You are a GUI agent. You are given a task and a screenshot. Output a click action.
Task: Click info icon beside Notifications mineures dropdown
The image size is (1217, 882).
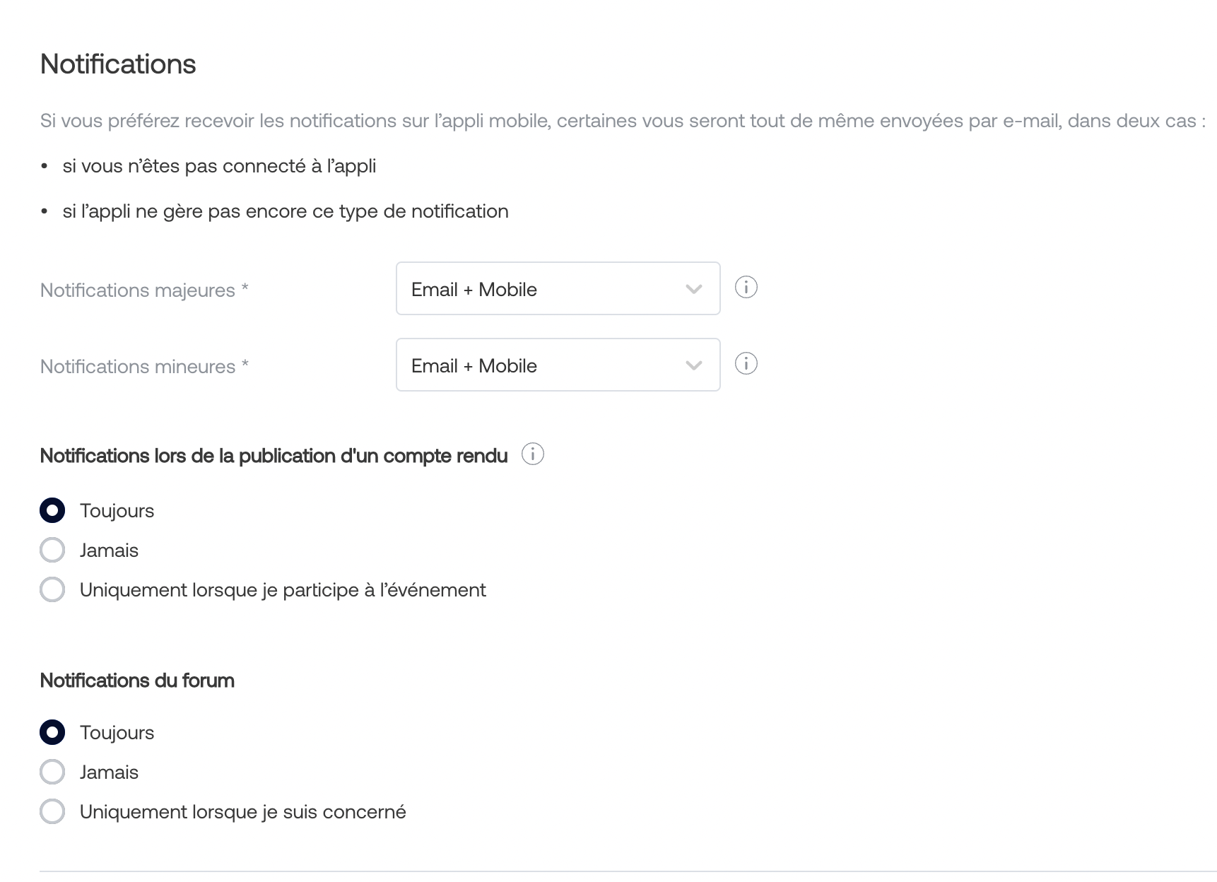tap(746, 364)
